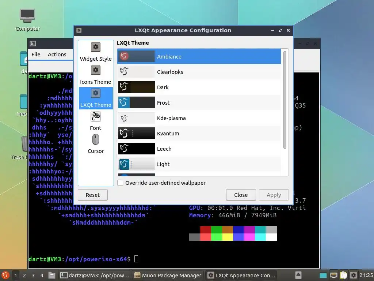This screenshot has height=281, width=374.
Task: Click the terminal window title bar icon
Action: pyautogui.click(x=33, y=44)
